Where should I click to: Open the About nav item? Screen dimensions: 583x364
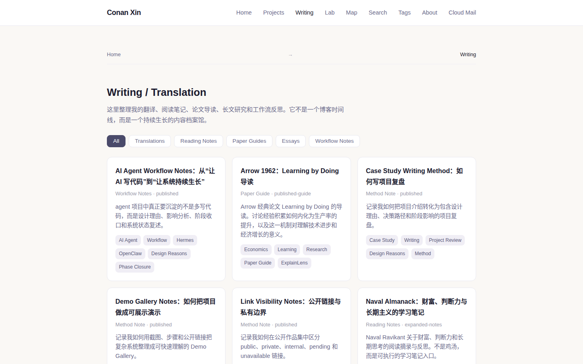tap(430, 13)
